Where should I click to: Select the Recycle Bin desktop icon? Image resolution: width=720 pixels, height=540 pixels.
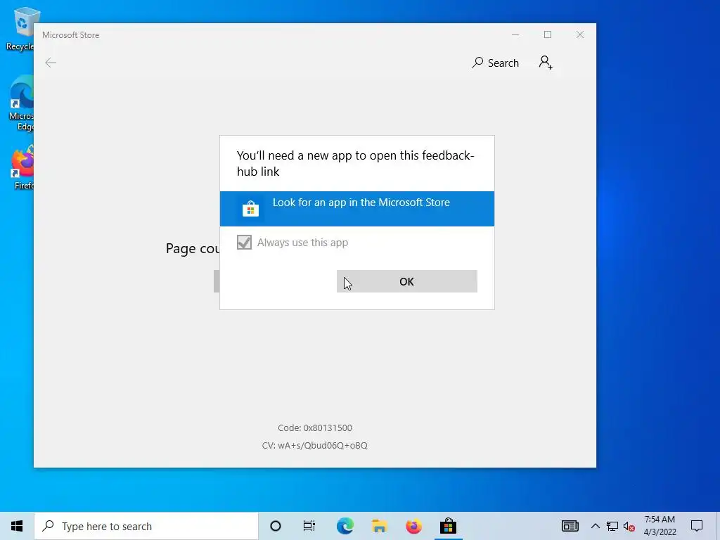coord(21,28)
